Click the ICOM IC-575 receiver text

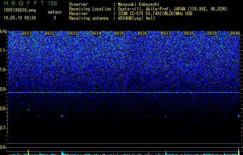155,14
